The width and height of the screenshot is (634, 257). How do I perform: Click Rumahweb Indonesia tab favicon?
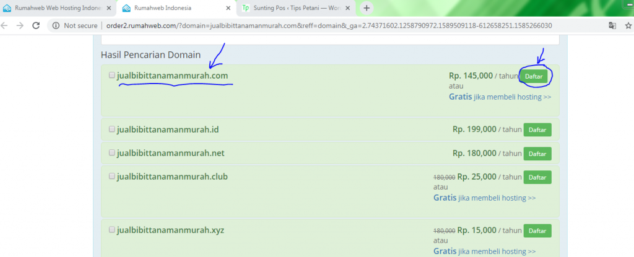[126, 7]
